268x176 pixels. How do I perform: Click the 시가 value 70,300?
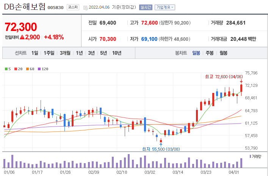pos(108,39)
